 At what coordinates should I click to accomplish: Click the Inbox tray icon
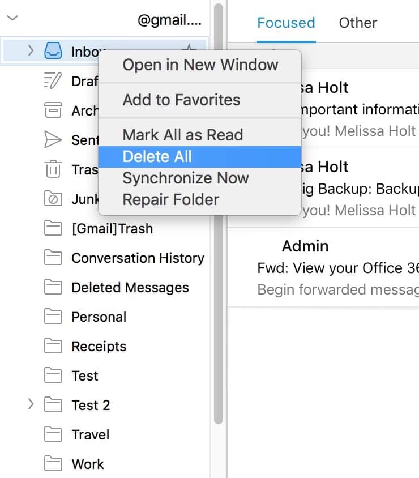coord(53,52)
